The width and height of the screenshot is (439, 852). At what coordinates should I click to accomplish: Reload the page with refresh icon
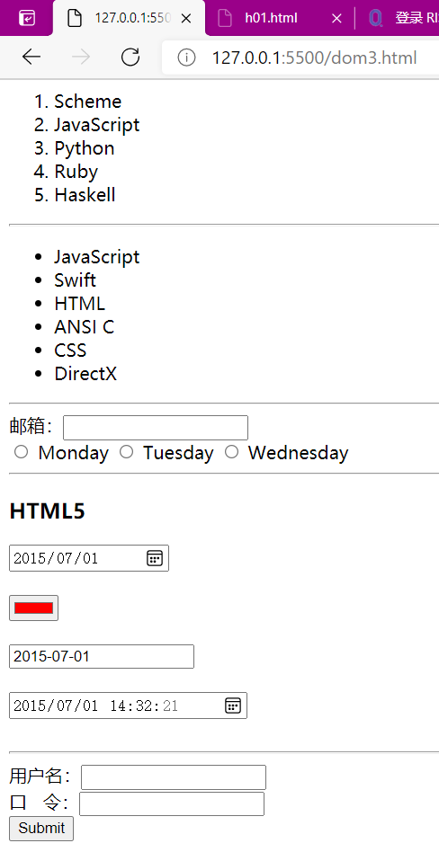(x=130, y=57)
